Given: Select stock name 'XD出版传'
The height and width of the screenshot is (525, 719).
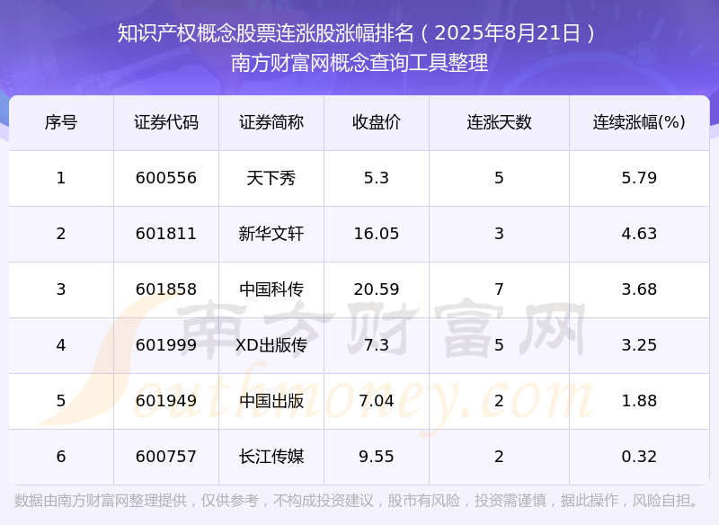Looking at the screenshot, I should pos(271,345).
